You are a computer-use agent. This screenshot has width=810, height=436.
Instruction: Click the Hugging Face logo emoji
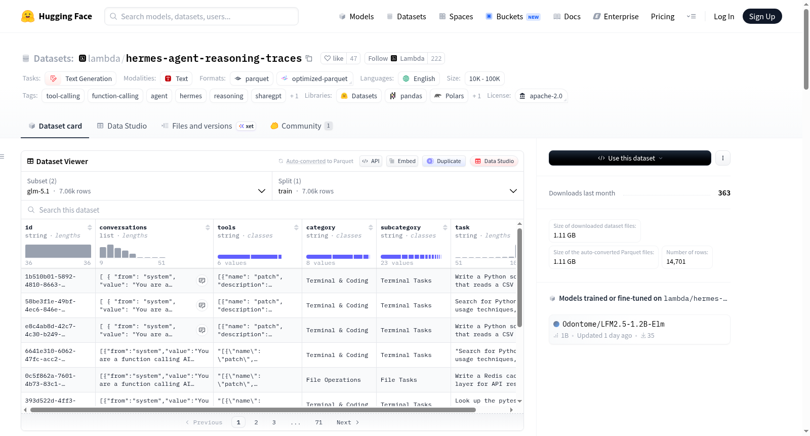pos(28,16)
